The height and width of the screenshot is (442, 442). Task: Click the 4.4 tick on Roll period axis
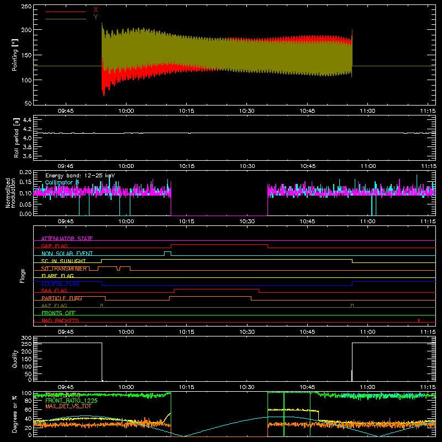pos(27,120)
